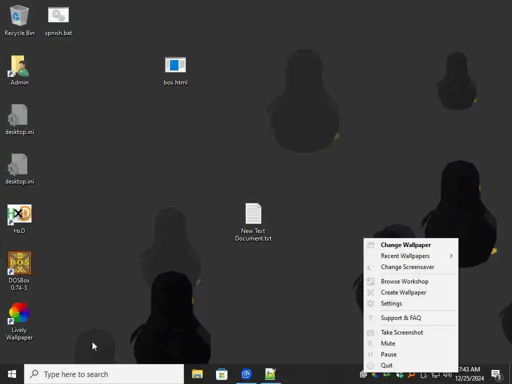Image resolution: width=512 pixels, height=384 pixels.
Task: Choose Change Wallpaper in the tray menu
Action: 411,245
